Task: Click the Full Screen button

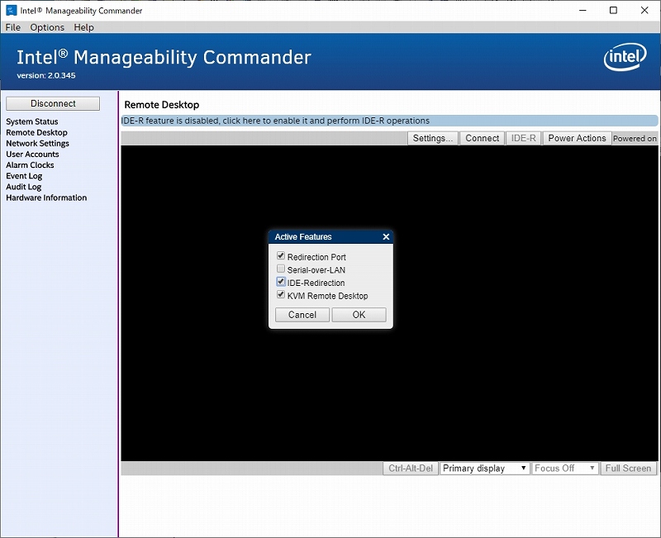Action: coord(628,469)
